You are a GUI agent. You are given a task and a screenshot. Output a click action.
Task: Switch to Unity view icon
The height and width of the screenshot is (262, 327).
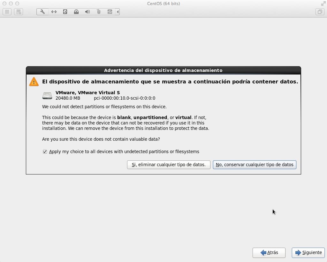click(319, 12)
